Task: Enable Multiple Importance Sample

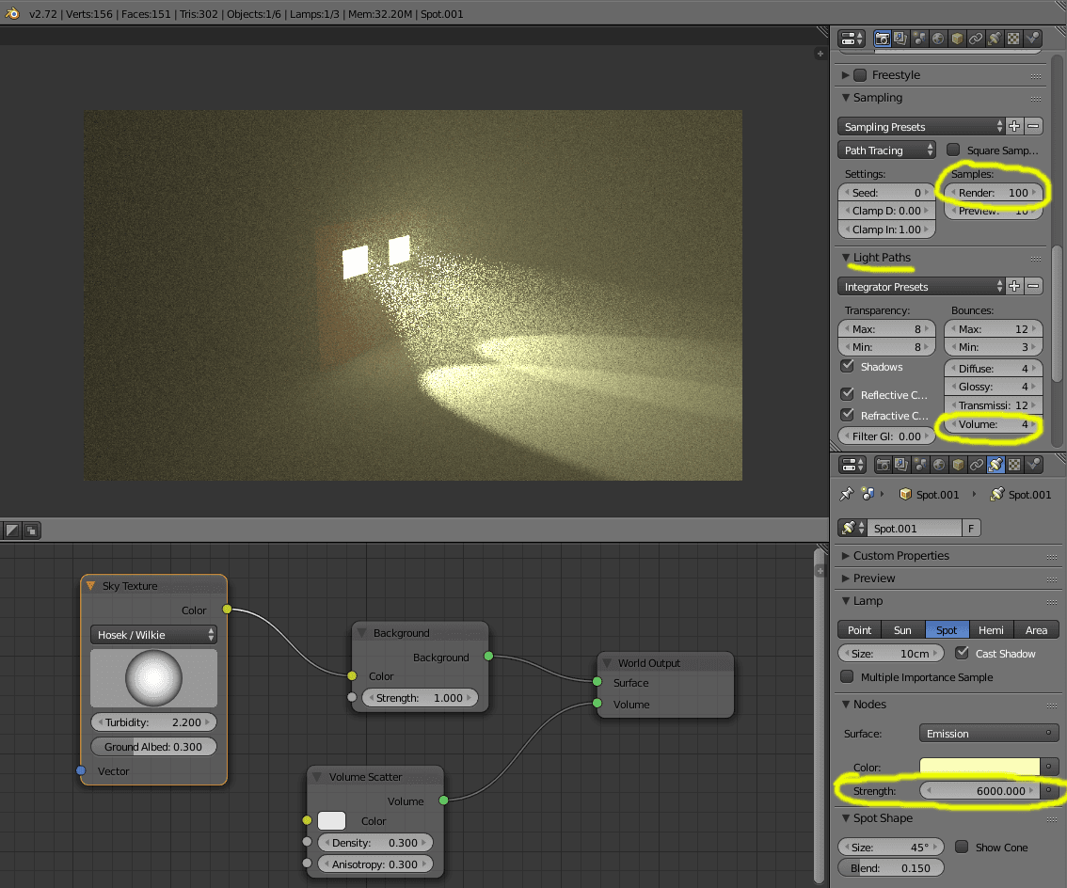Action: pos(846,676)
